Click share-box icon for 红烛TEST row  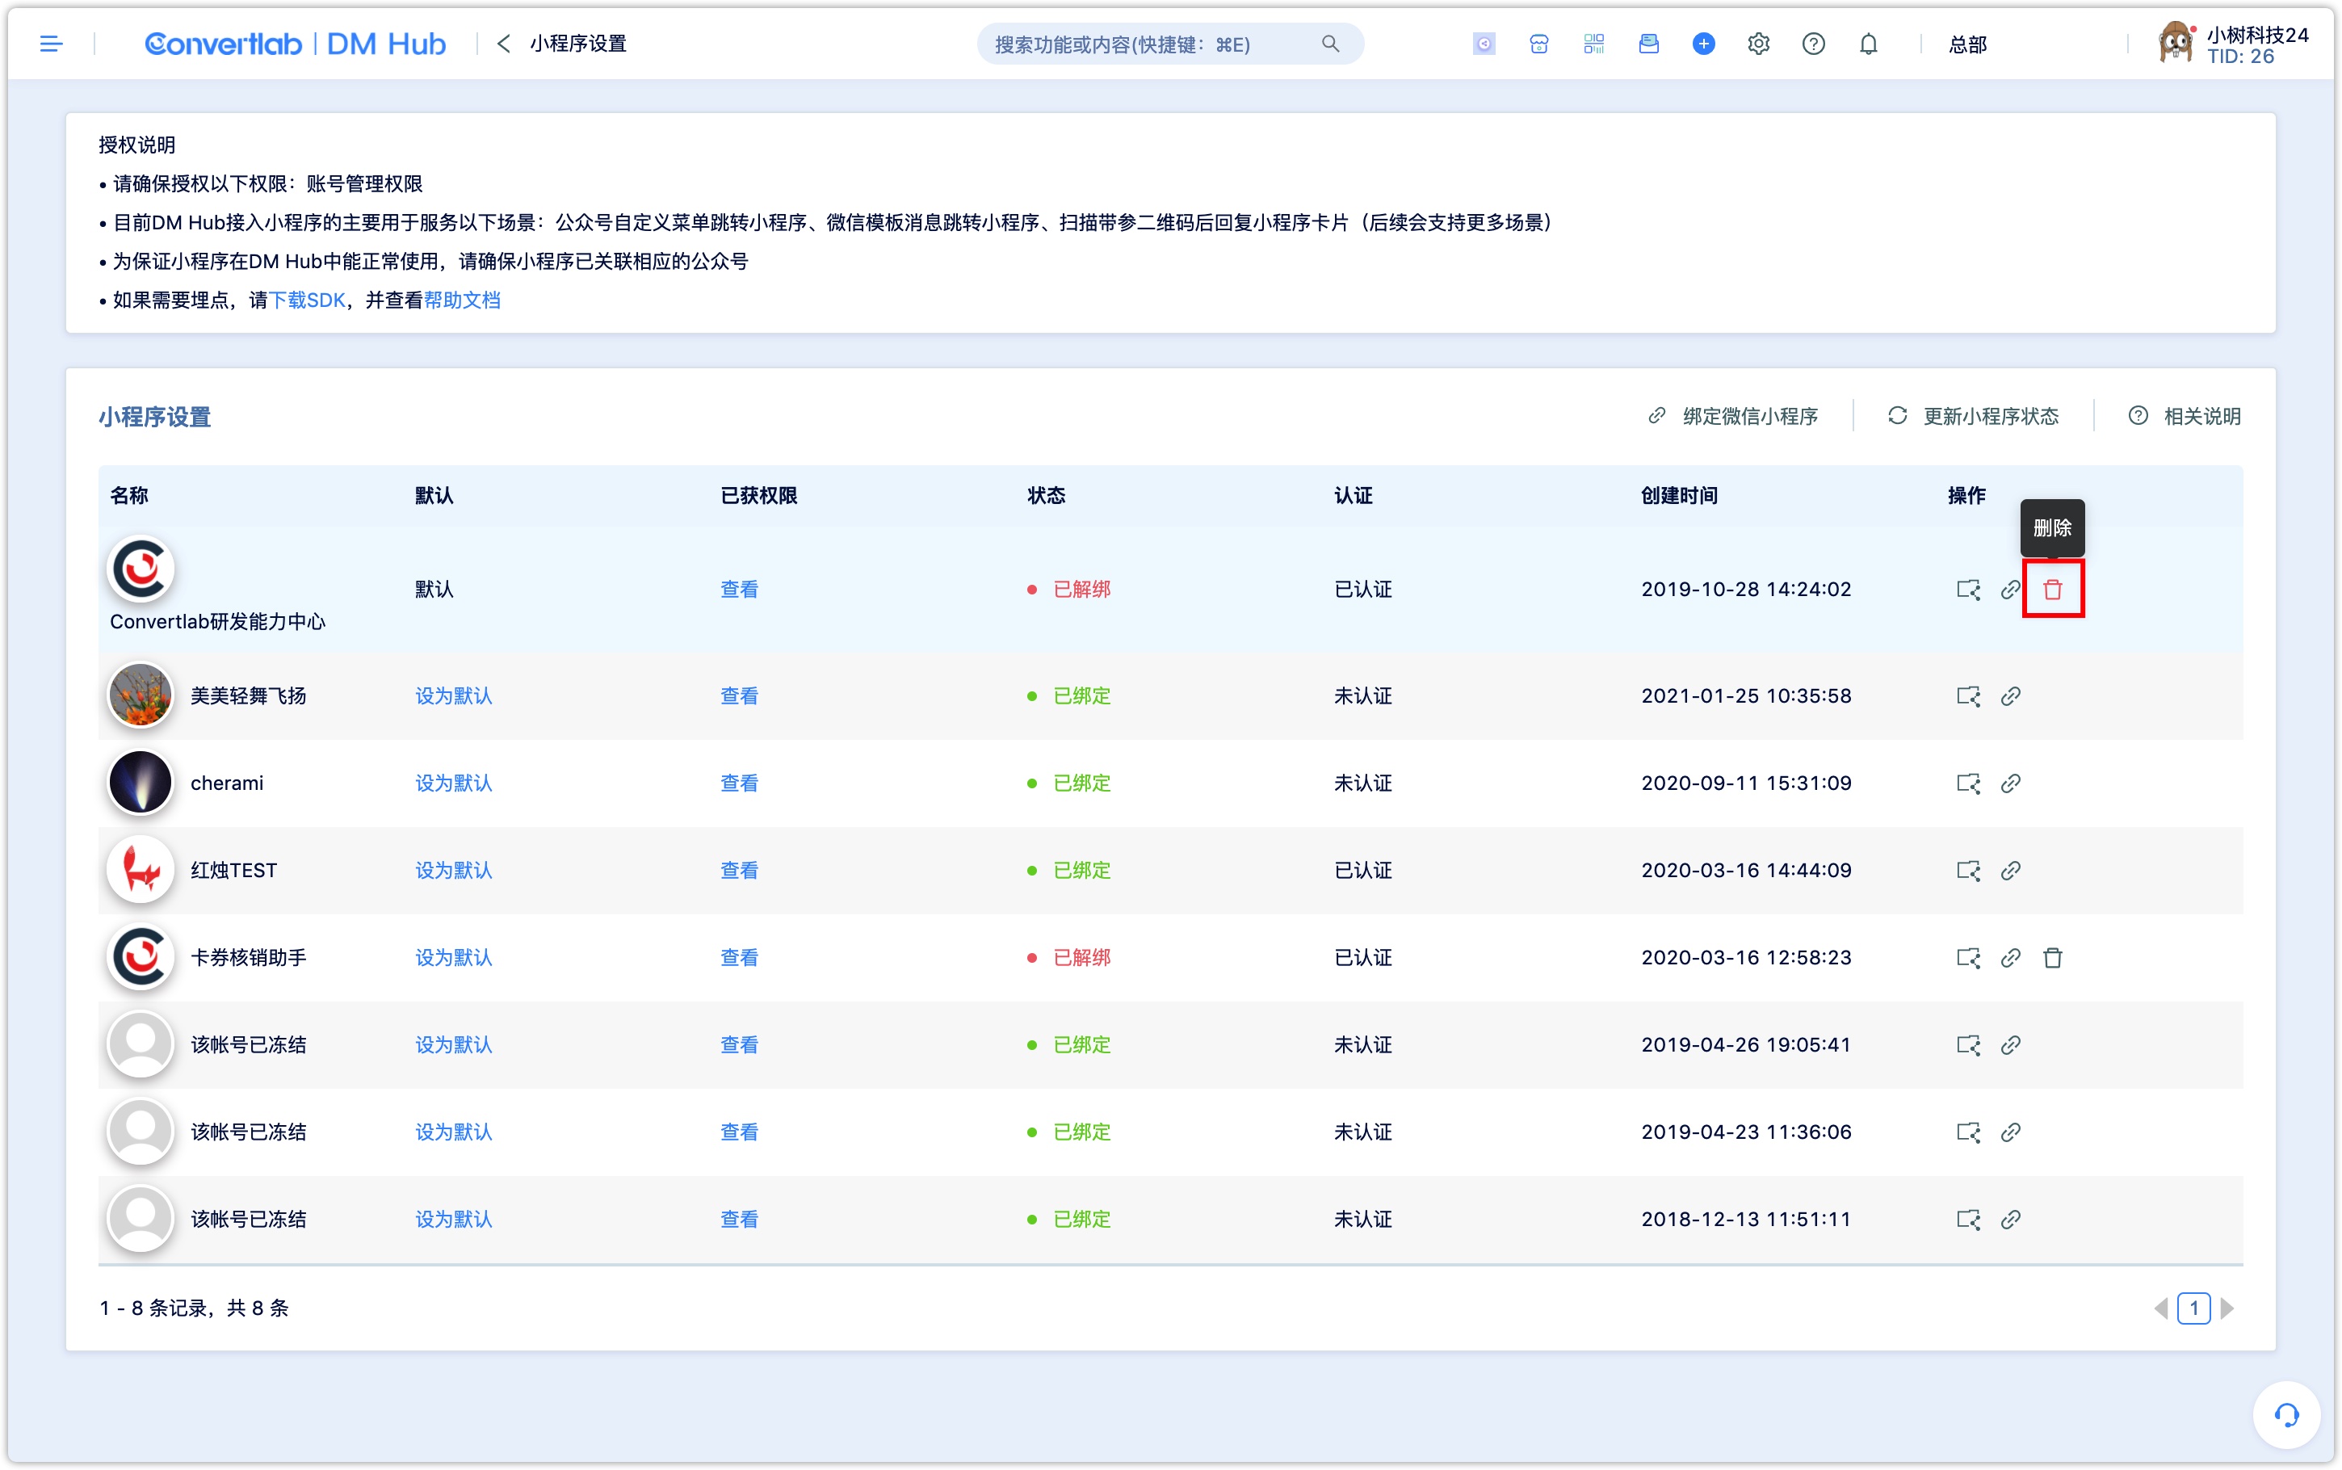(1968, 870)
